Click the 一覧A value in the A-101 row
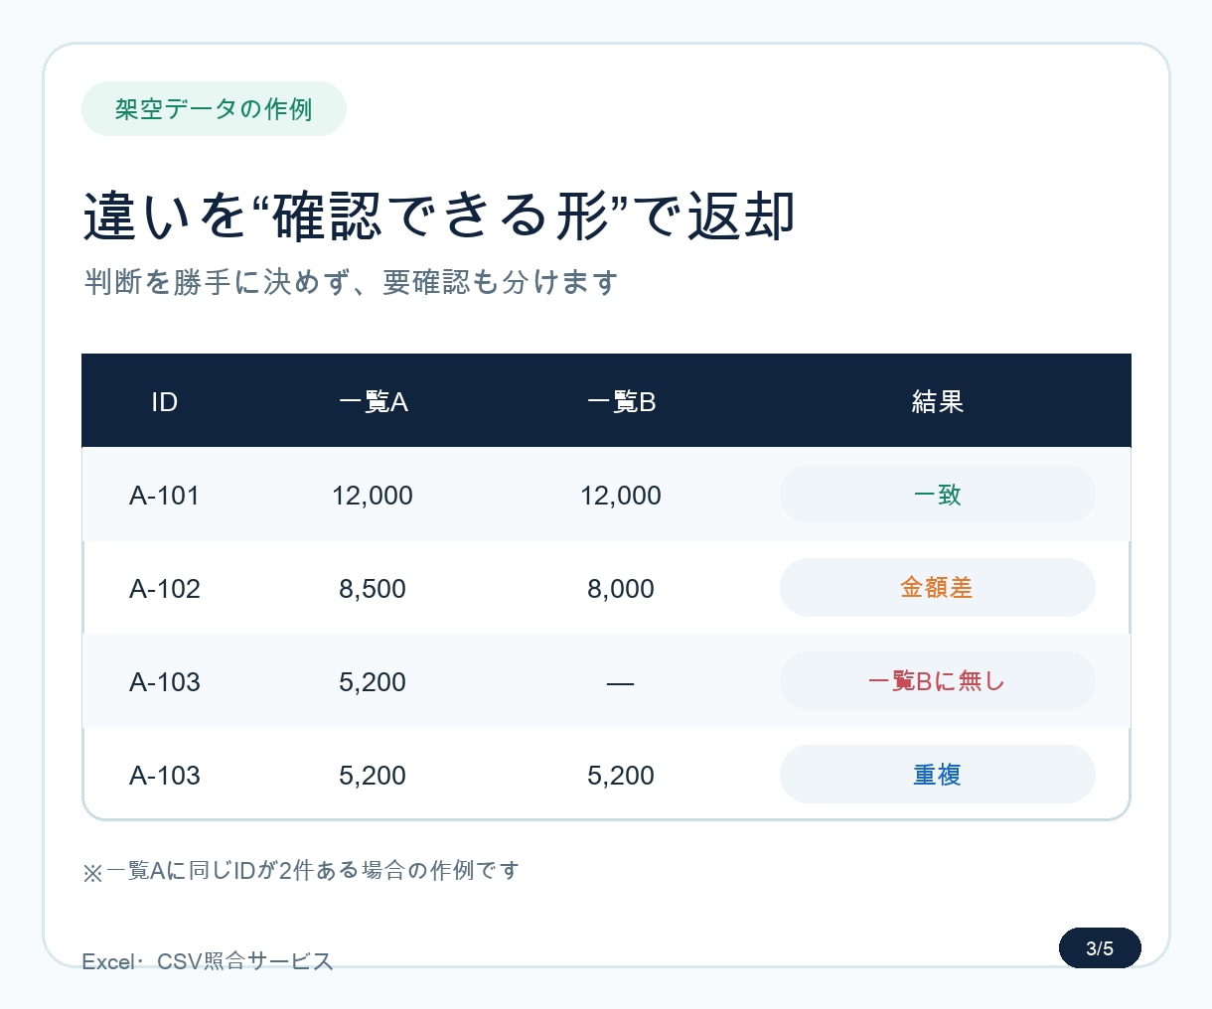The height and width of the screenshot is (1009, 1212). point(373,496)
